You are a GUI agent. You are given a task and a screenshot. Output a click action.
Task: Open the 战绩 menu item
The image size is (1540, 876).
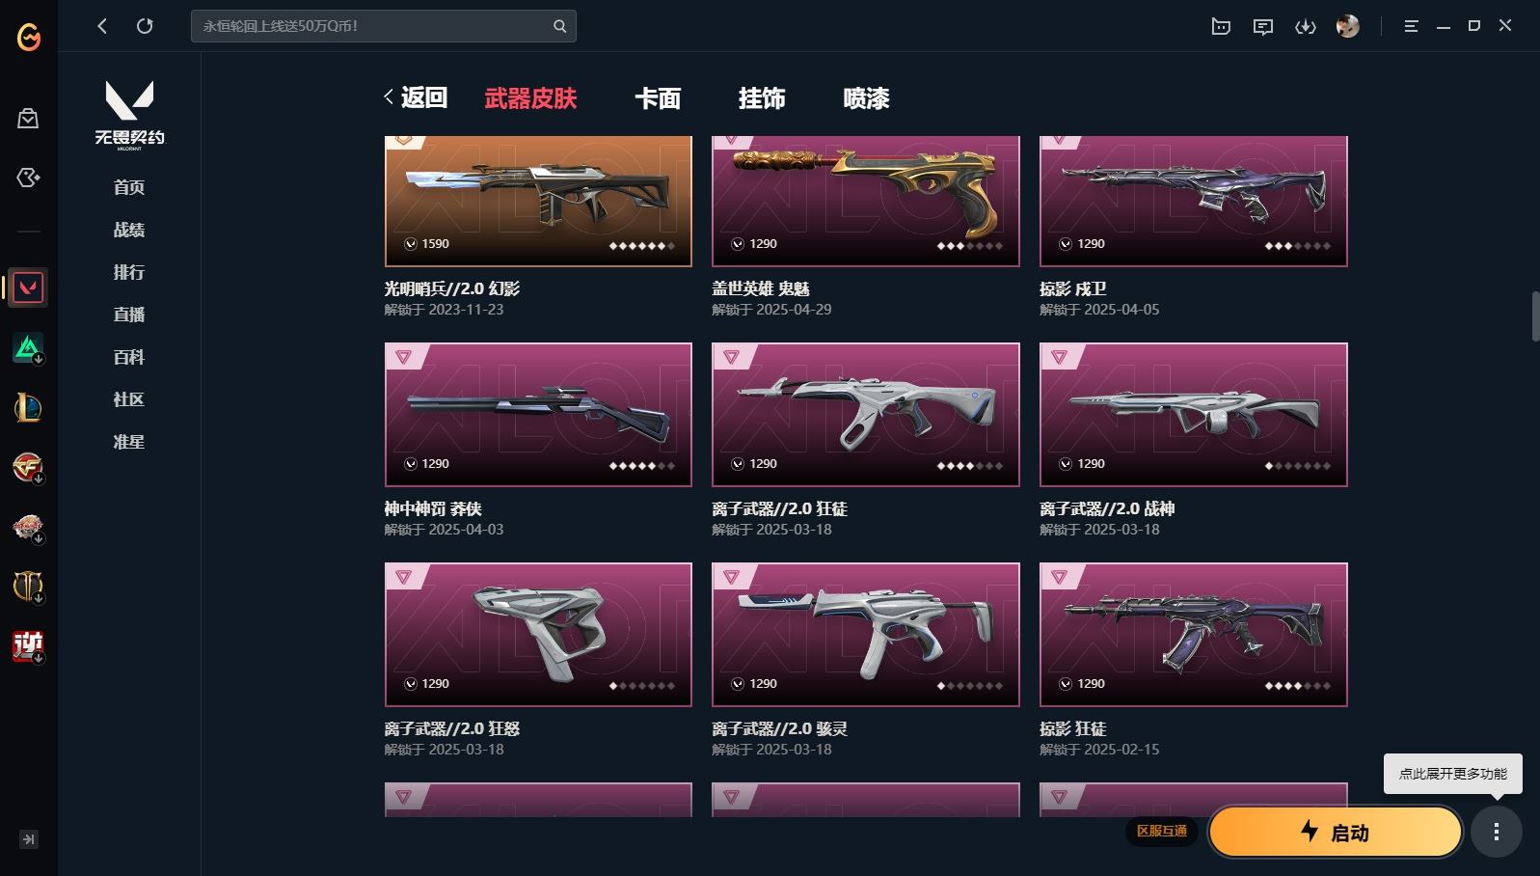click(x=129, y=230)
